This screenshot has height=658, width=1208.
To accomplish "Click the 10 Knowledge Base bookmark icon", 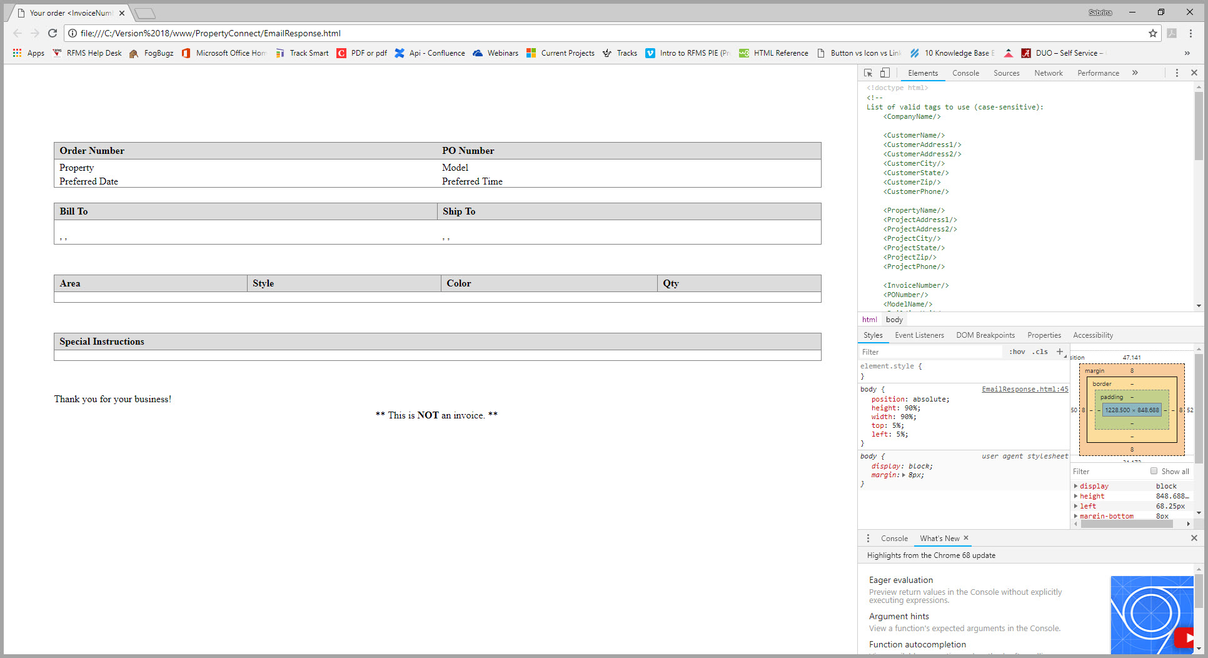I will (915, 53).
